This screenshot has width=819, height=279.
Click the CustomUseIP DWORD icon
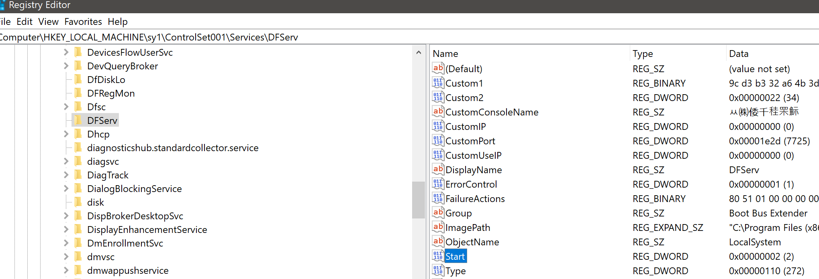tap(438, 155)
